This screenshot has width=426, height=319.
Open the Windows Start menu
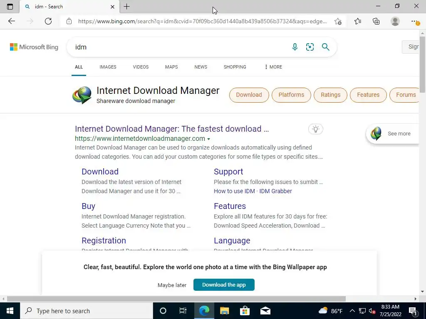click(x=10, y=311)
